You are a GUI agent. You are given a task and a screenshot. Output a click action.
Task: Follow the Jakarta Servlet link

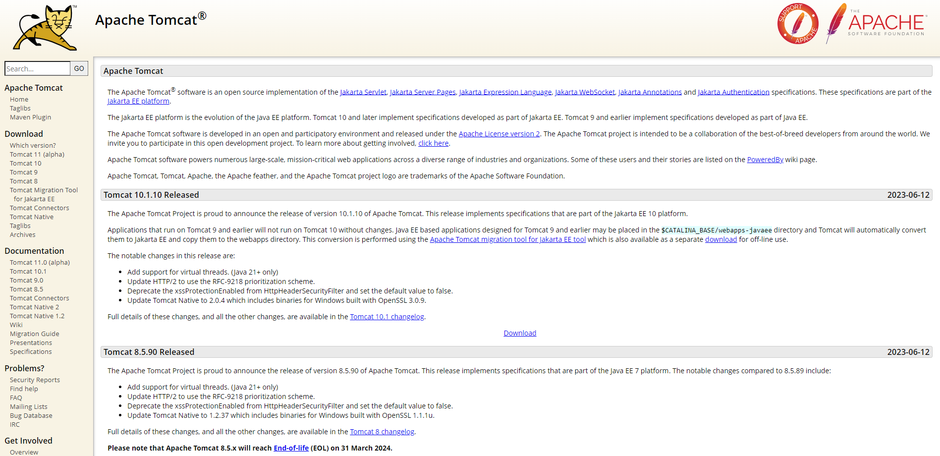pyautogui.click(x=363, y=92)
